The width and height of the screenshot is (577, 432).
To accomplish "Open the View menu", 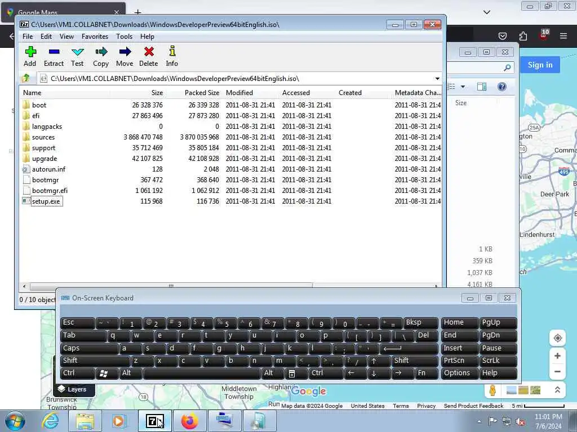I will coord(66,37).
